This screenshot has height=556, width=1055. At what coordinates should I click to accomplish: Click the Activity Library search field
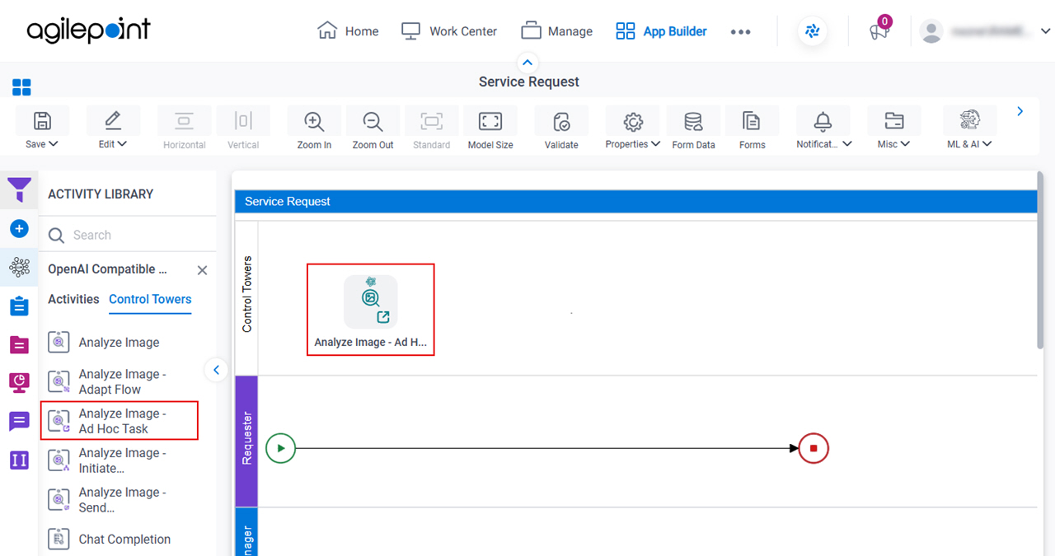(x=128, y=235)
